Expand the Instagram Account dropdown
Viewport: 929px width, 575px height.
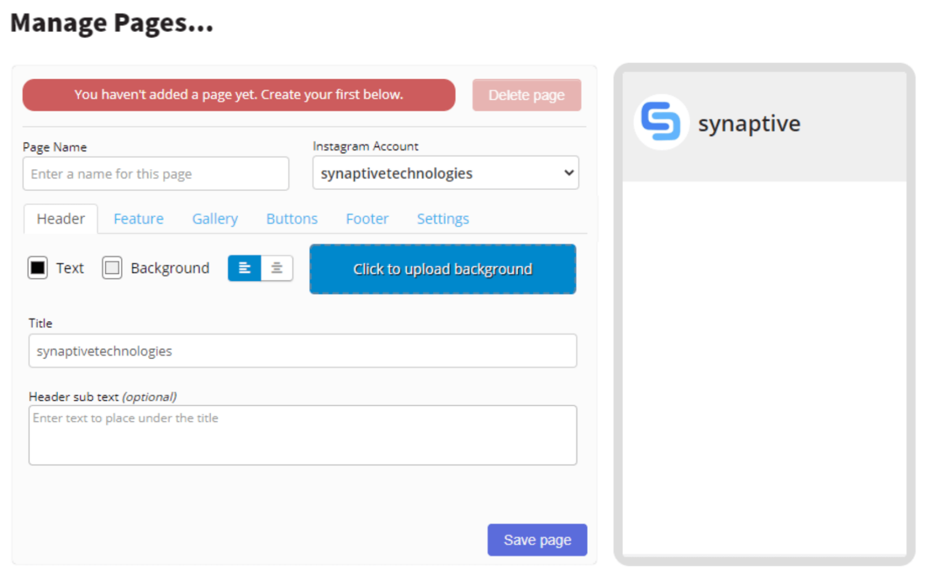coord(445,173)
